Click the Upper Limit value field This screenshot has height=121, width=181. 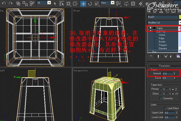pyautogui.click(x=170, y=113)
